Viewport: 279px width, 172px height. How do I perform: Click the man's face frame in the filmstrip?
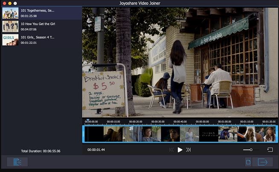click(151, 134)
